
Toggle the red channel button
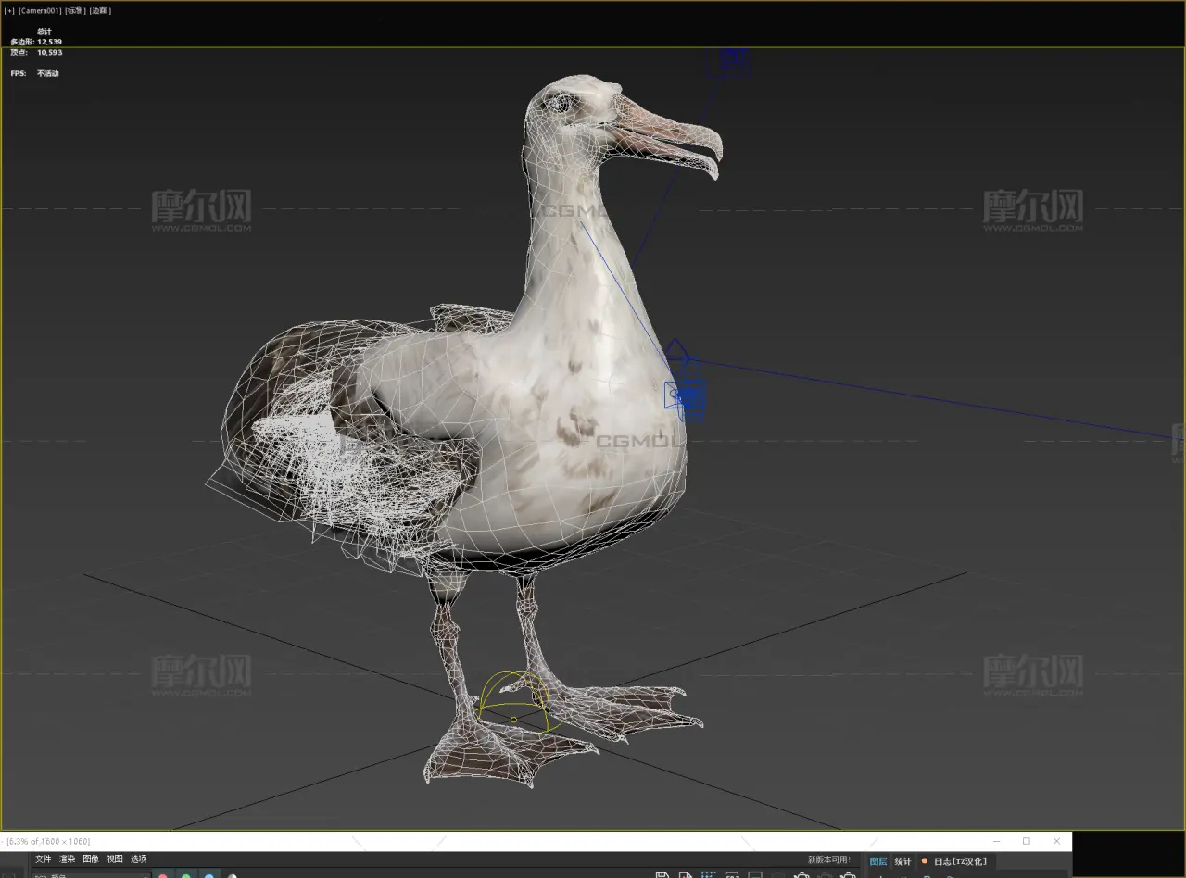click(163, 874)
